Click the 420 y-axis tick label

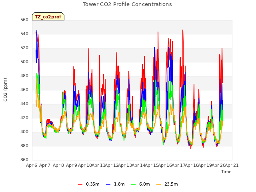[24, 118]
